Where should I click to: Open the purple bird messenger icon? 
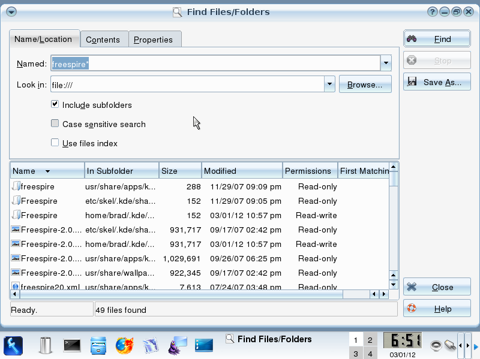point(177,346)
